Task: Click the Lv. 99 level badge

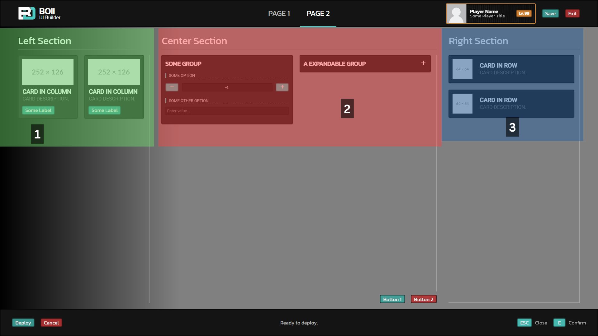Action: pos(524,13)
